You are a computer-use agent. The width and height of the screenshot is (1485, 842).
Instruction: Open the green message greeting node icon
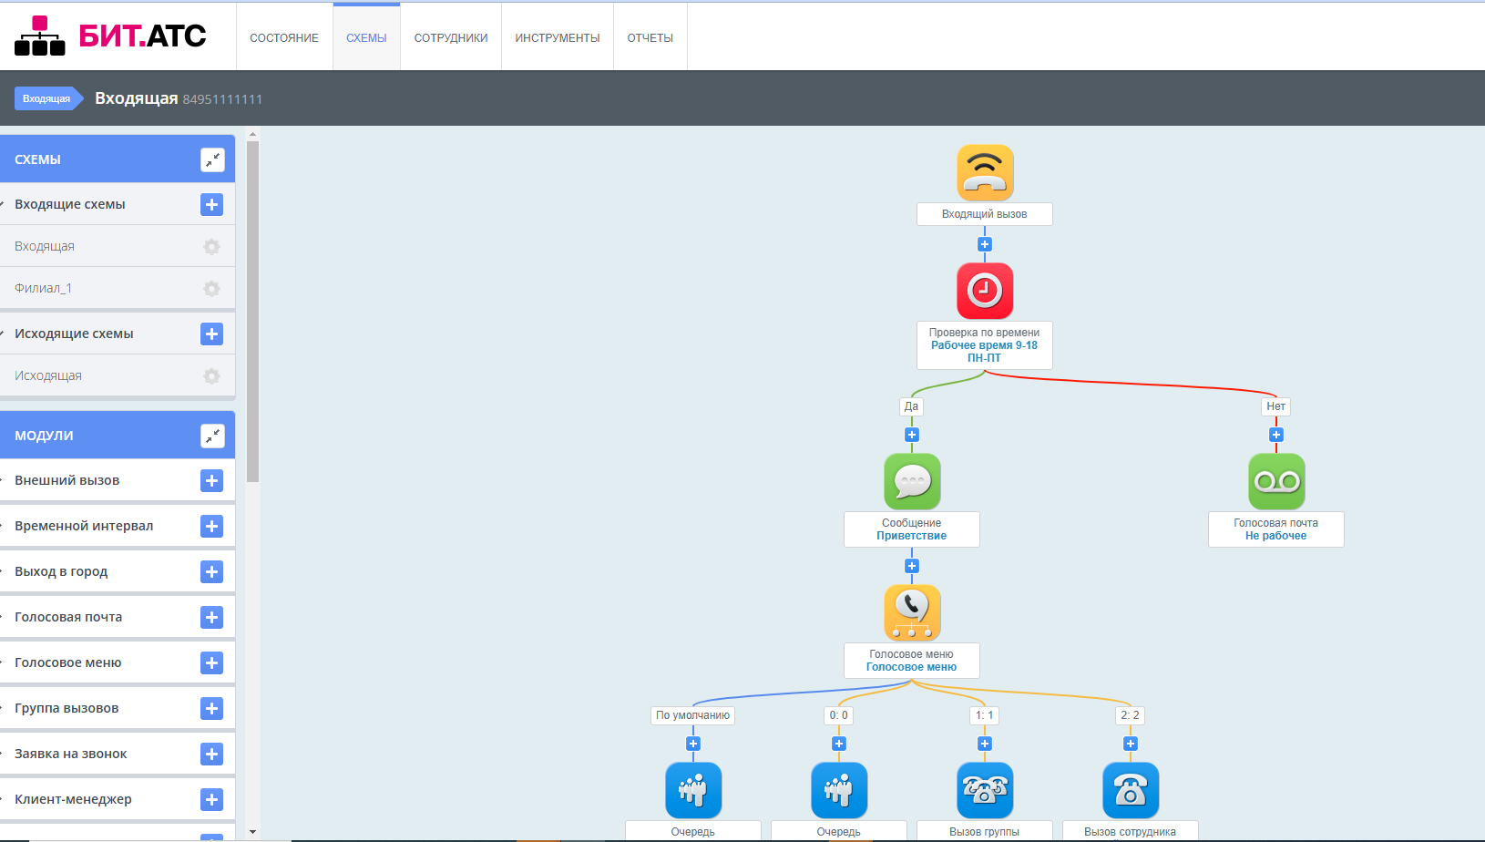point(912,481)
